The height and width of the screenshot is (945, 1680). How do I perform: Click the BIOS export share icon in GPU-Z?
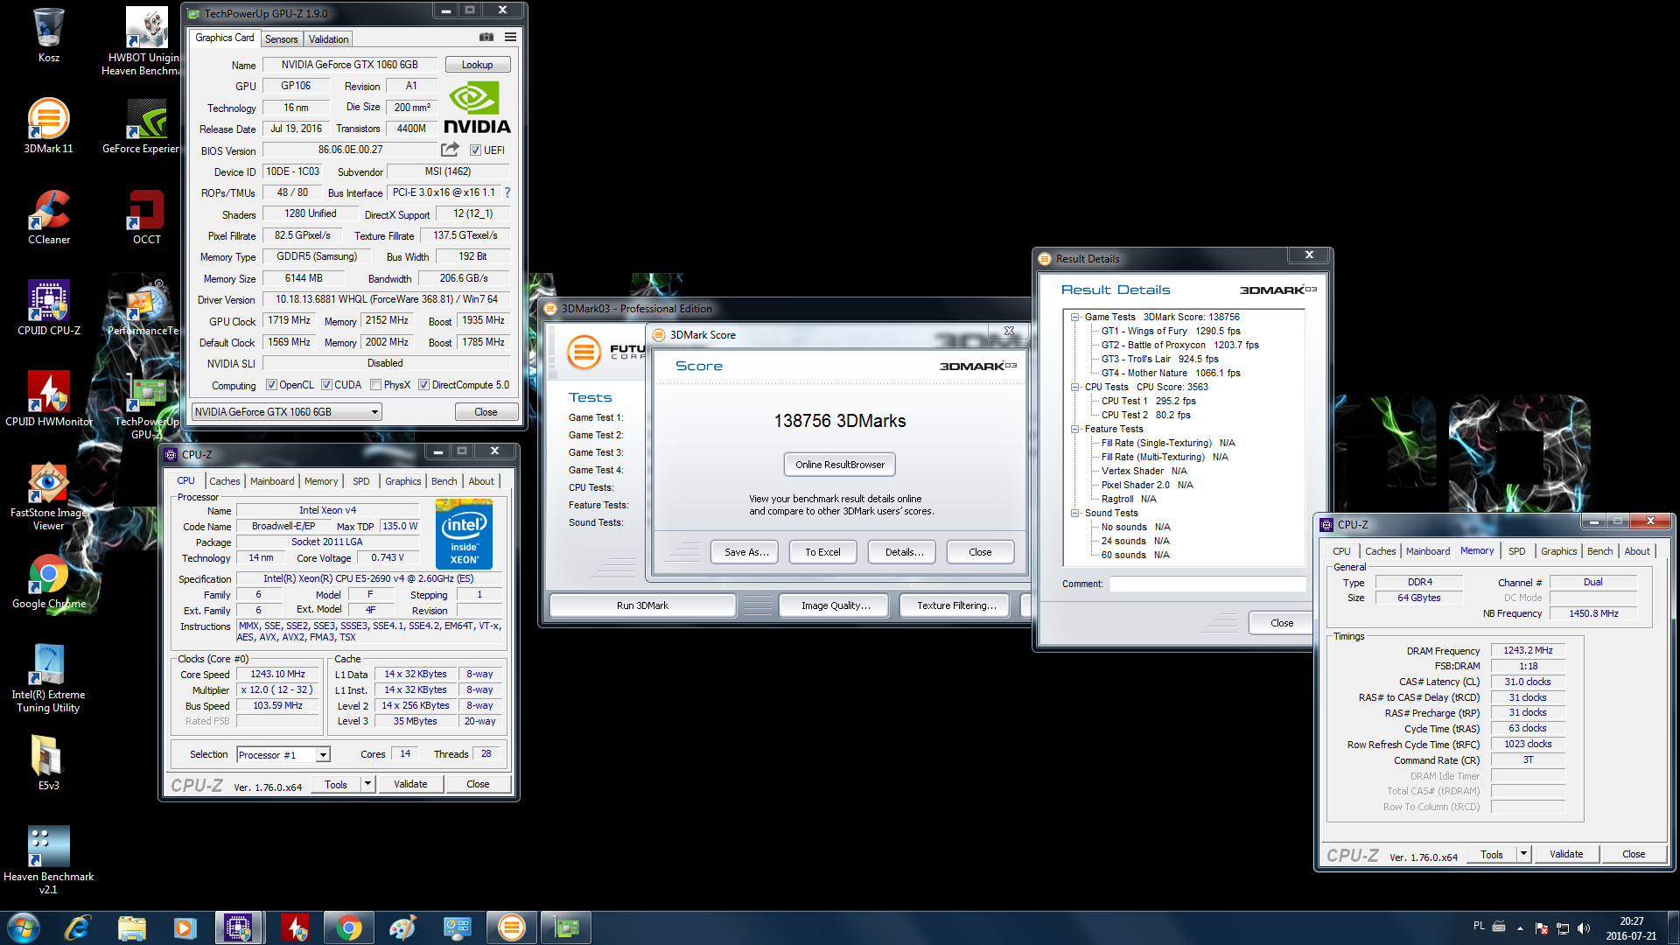450,150
